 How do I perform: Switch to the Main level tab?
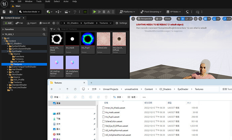click(x=18, y=6)
